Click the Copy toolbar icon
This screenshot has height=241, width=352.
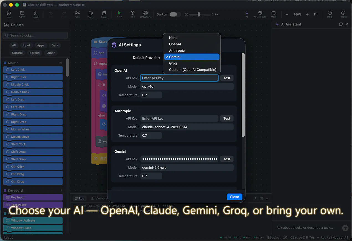91,14
